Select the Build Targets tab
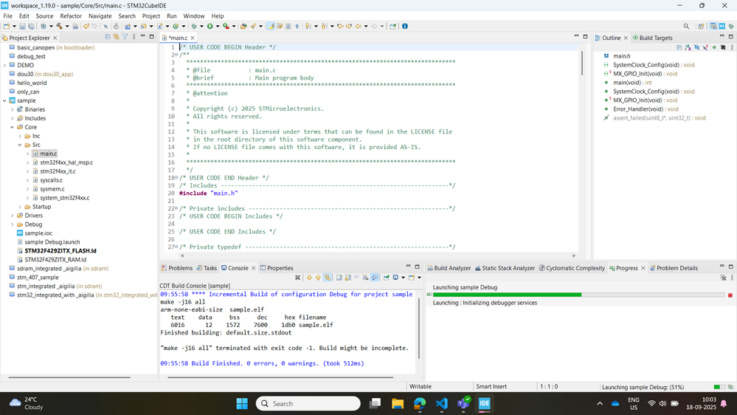Image resolution: width=737 pixels, height=415 pixels. pos(655,38)
